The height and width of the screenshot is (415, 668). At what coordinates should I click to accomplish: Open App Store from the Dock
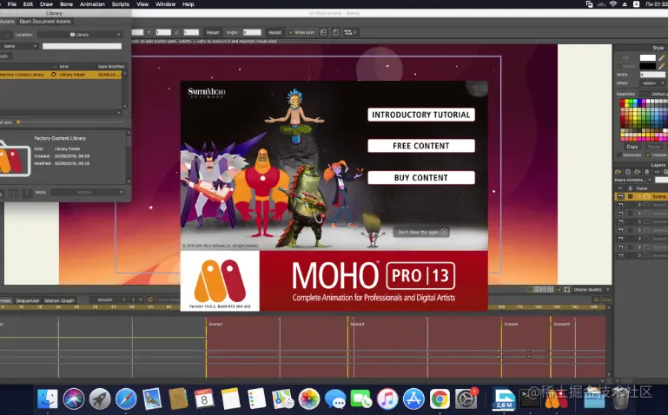[413, 399]
